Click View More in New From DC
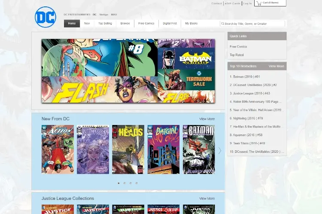322x214 pixels. tap(207, 119)
